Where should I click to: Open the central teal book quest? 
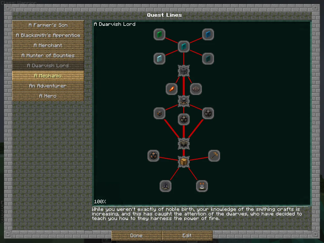coord(184,47)
